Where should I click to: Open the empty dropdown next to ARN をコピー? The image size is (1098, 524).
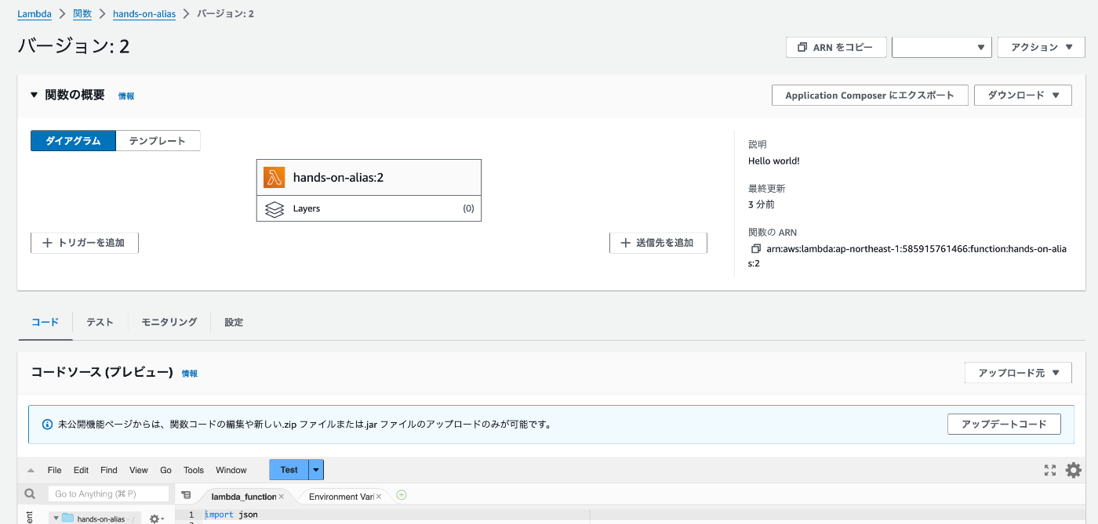pyautogui.click(x=942, y=47)
